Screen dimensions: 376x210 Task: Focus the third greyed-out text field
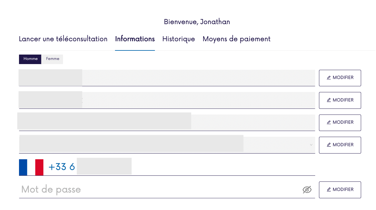tap(167, 122)
